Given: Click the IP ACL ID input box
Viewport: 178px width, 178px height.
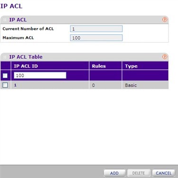Looking at the screenshot, I should pos(40,75).
